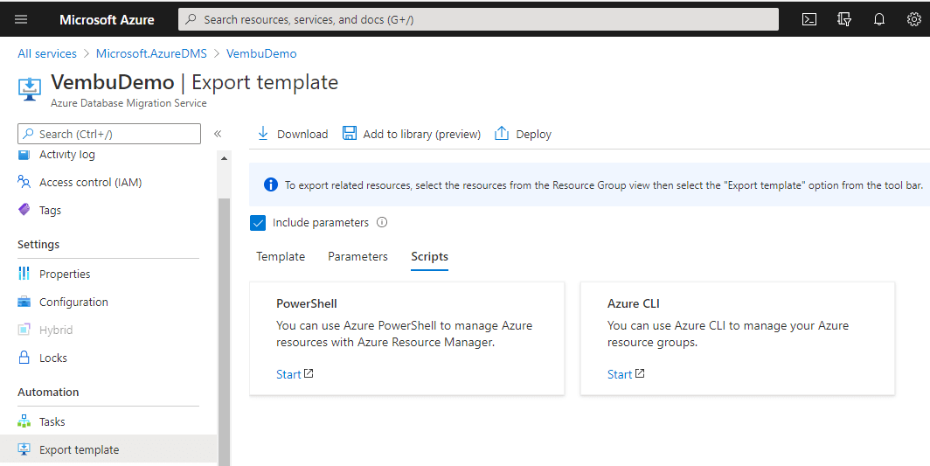Screen dimensions: 930x466
Task: Click the Deploy button label
Action: (534, 134)
